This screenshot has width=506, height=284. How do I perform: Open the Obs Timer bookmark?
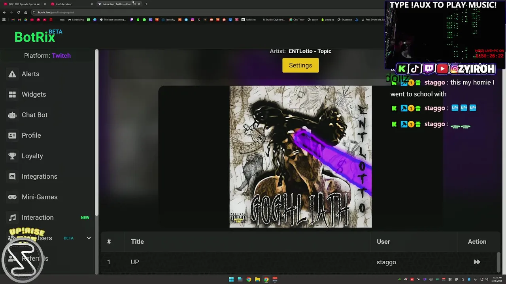click(297, 20)
